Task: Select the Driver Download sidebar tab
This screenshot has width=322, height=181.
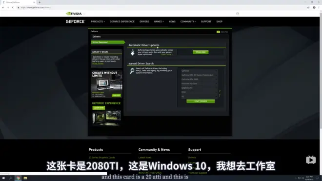Action: point(108,42)
